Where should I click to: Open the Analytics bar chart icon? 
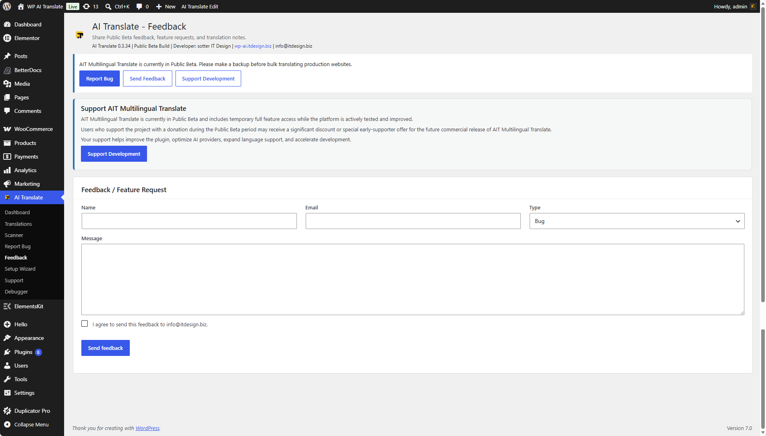(x=7, y=170)
